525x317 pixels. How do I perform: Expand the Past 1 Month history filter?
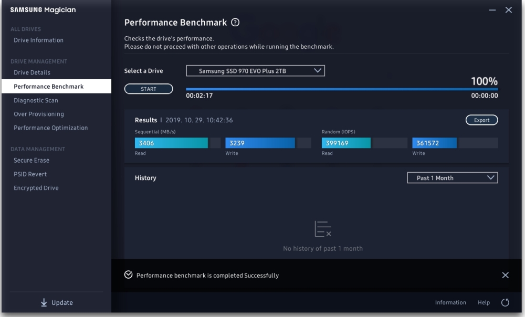(x=453, y=178)
